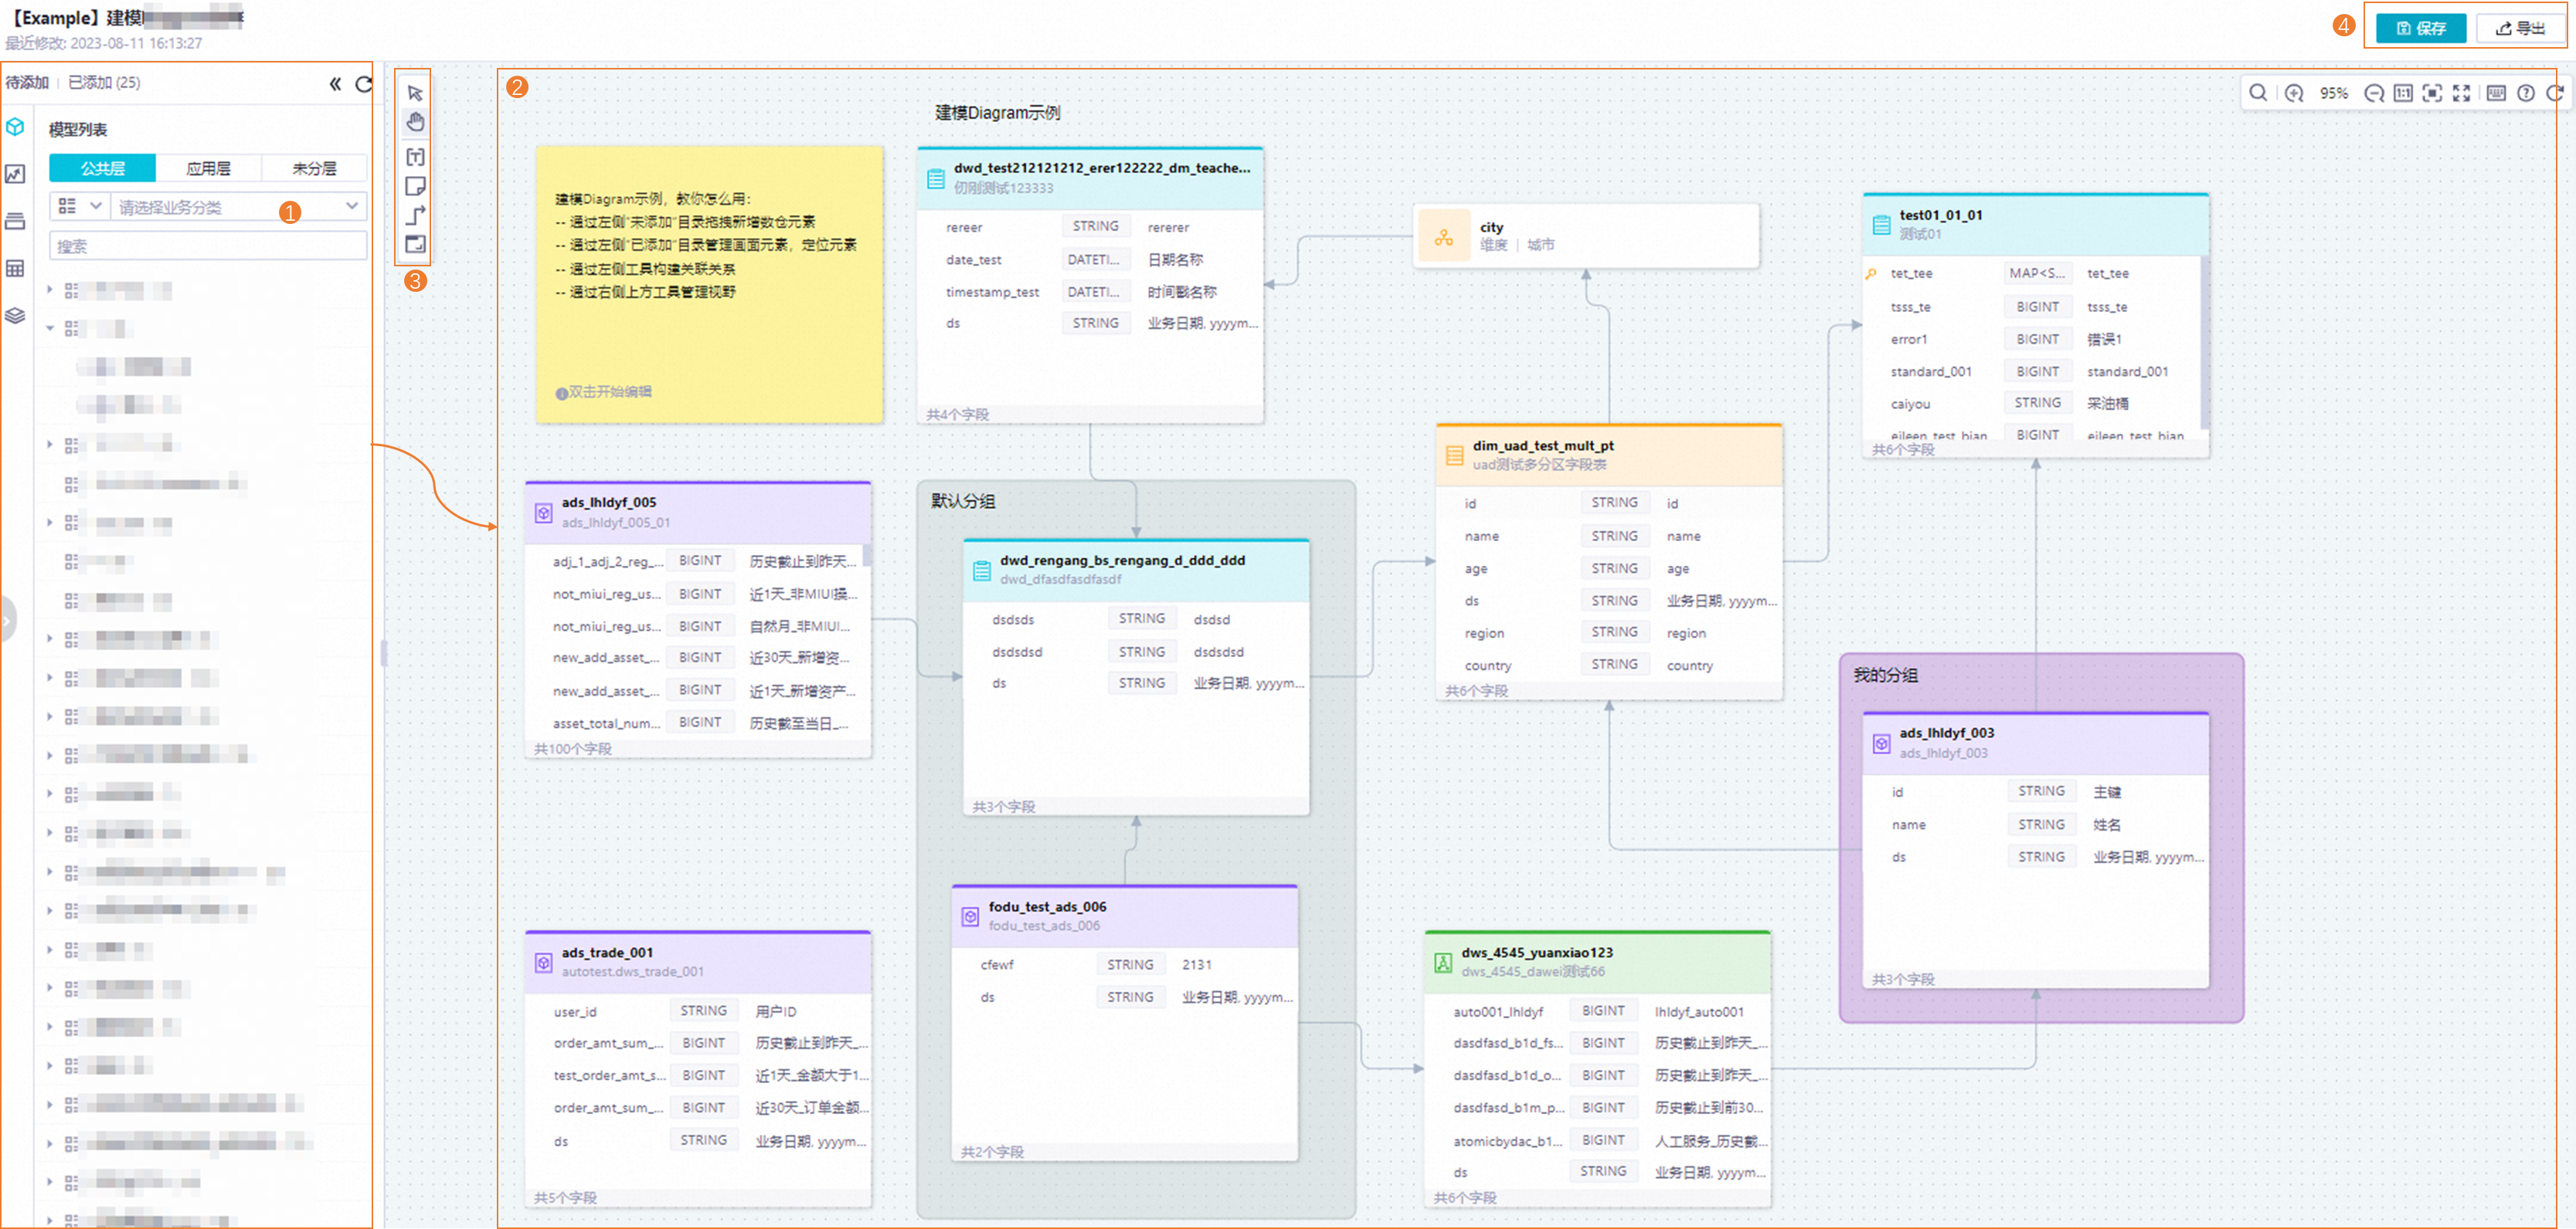Open the 请选择业务分类 dropdown
2576x1229 pixels.
point(238,206)
